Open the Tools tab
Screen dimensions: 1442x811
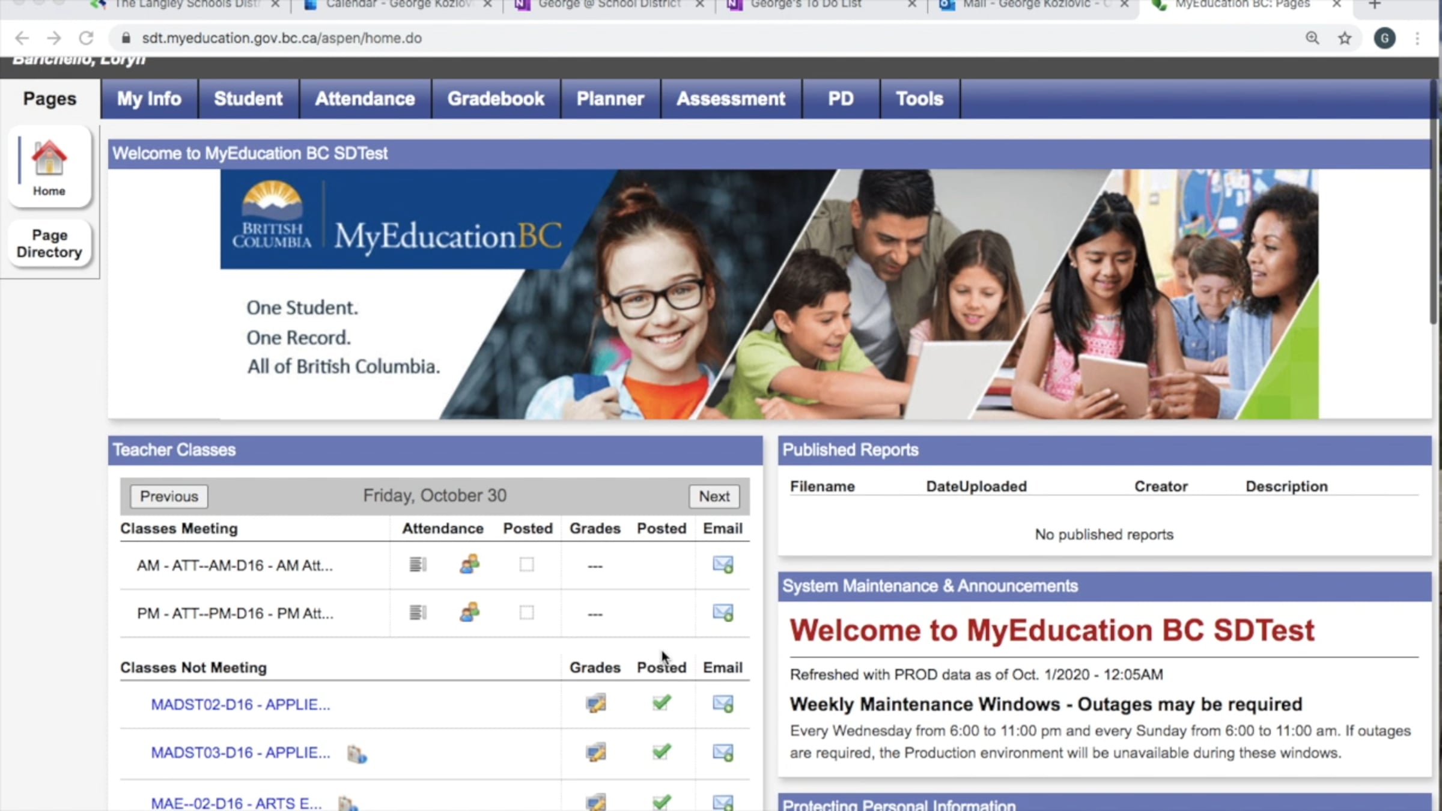919,99
